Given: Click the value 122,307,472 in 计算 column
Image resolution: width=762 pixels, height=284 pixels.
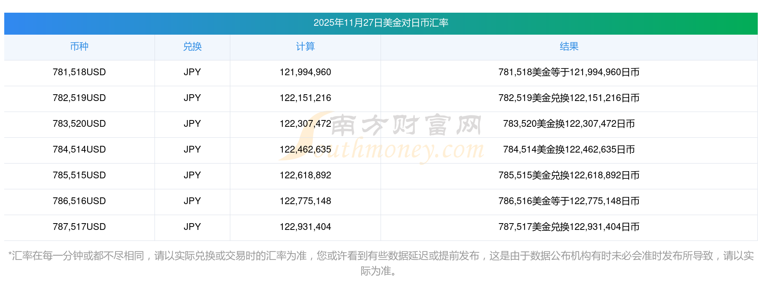Looking at the screenshot, I should point(305,124).
